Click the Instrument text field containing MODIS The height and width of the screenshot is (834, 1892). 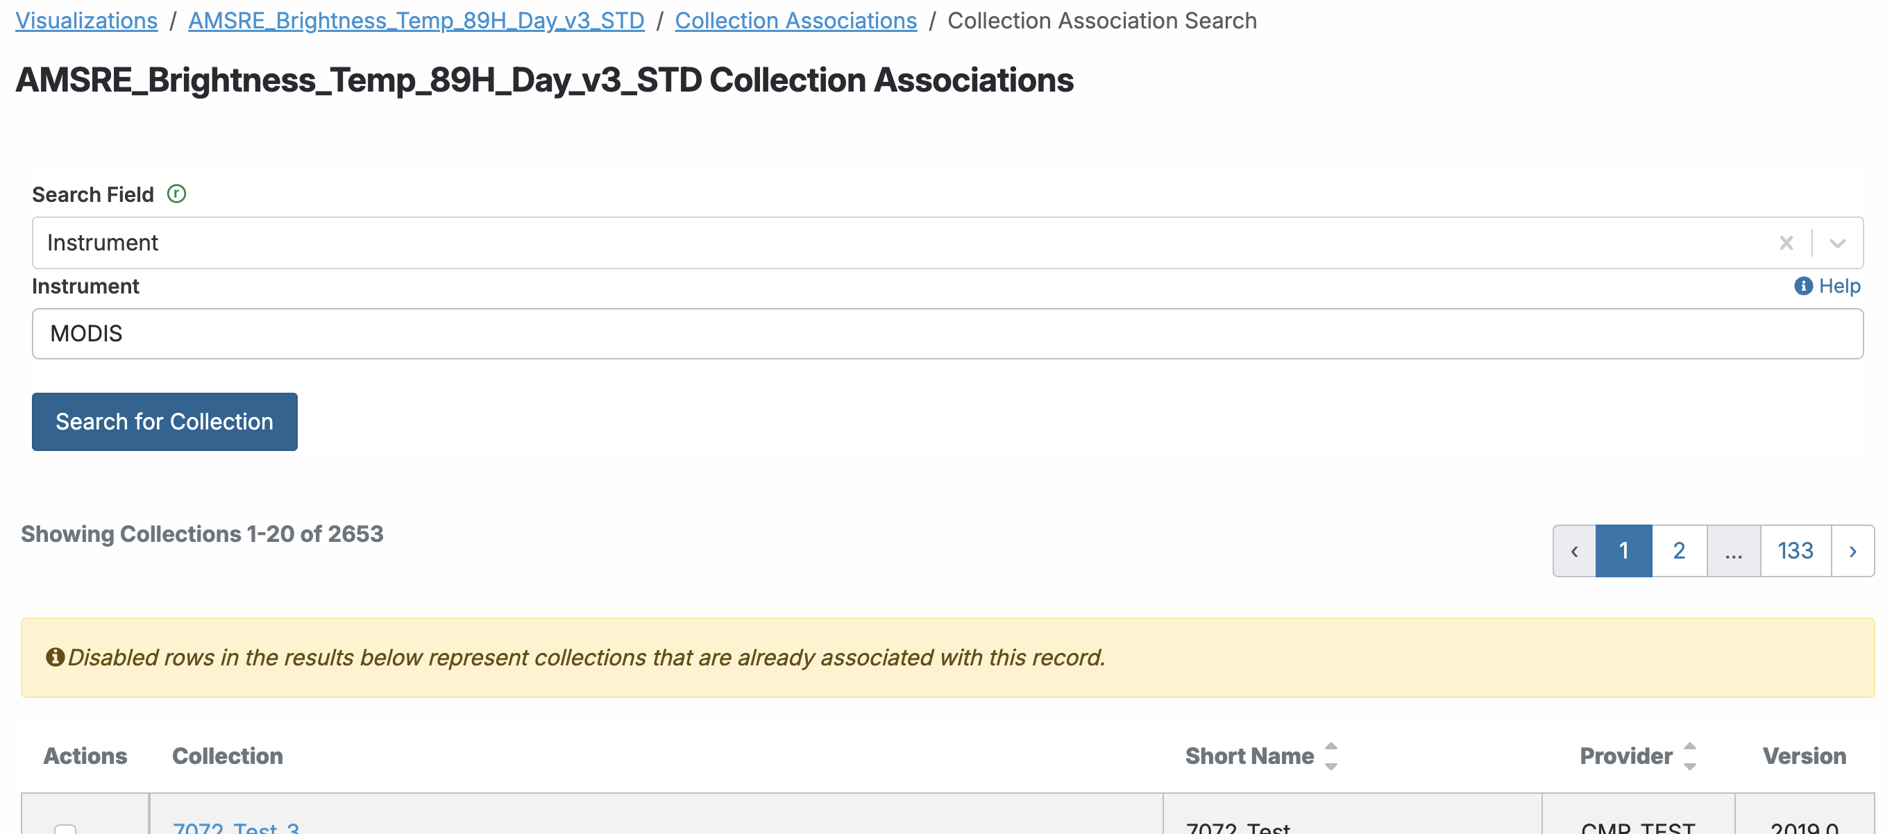[x=947, y=333]
